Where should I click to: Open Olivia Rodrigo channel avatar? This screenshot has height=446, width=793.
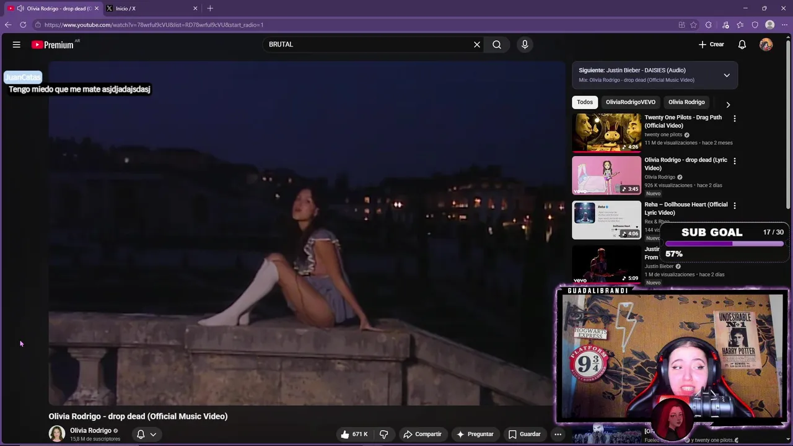click(57, 434)
